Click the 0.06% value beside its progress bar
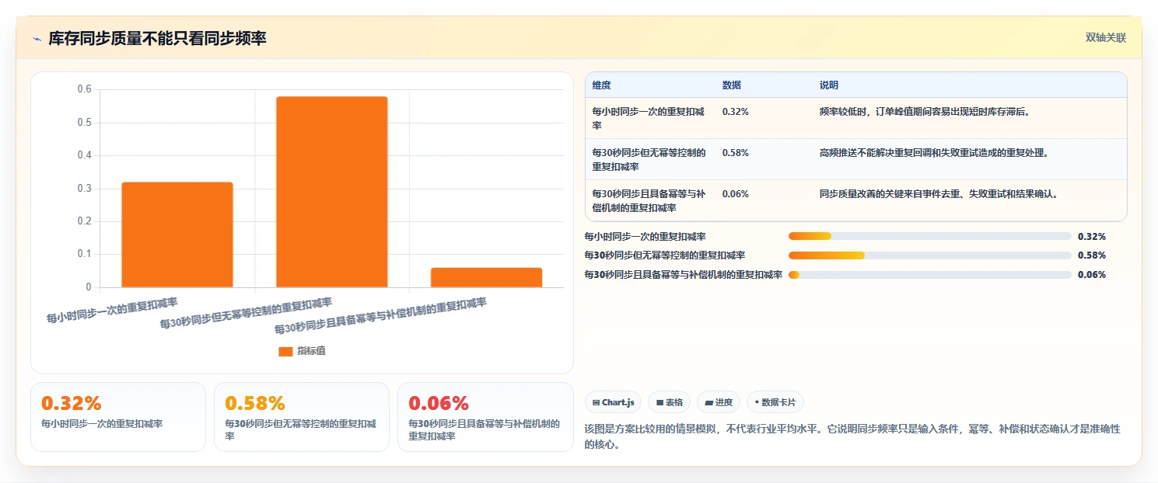The width and height of the screenshot is (1158, 483). coord(1092,274)
